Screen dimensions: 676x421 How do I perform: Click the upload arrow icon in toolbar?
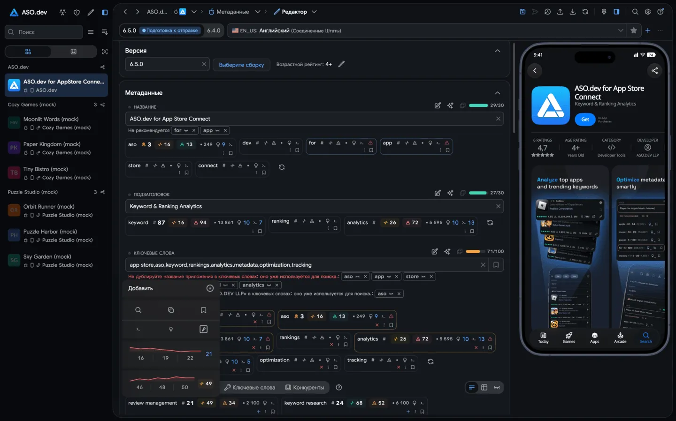(560, 12)
